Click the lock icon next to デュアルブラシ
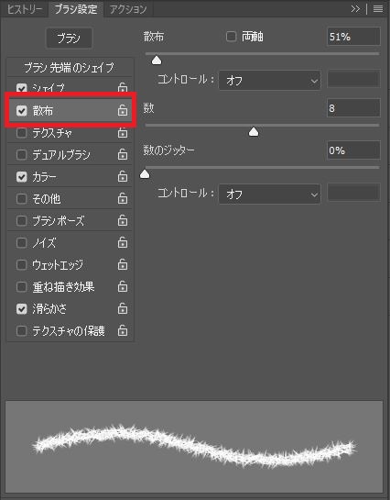 coord(123,154)
